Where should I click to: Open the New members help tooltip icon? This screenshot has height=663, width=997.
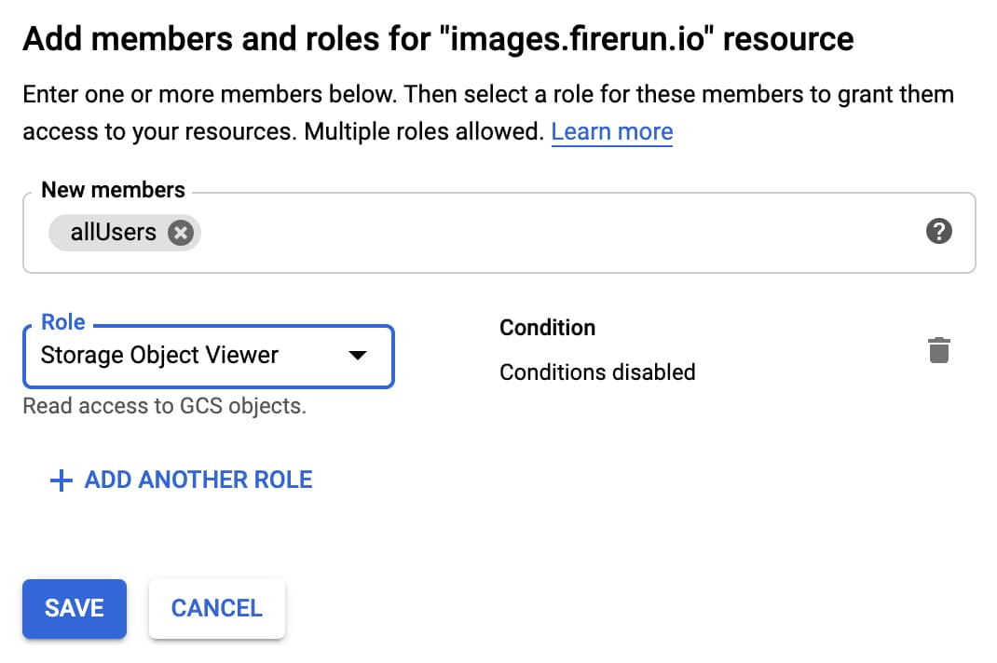(939, 233)
